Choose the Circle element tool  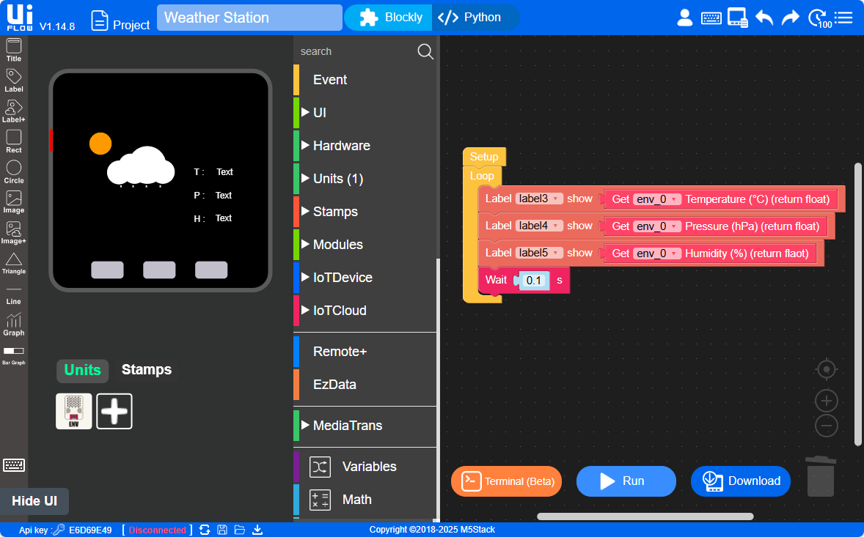(14, 172)
